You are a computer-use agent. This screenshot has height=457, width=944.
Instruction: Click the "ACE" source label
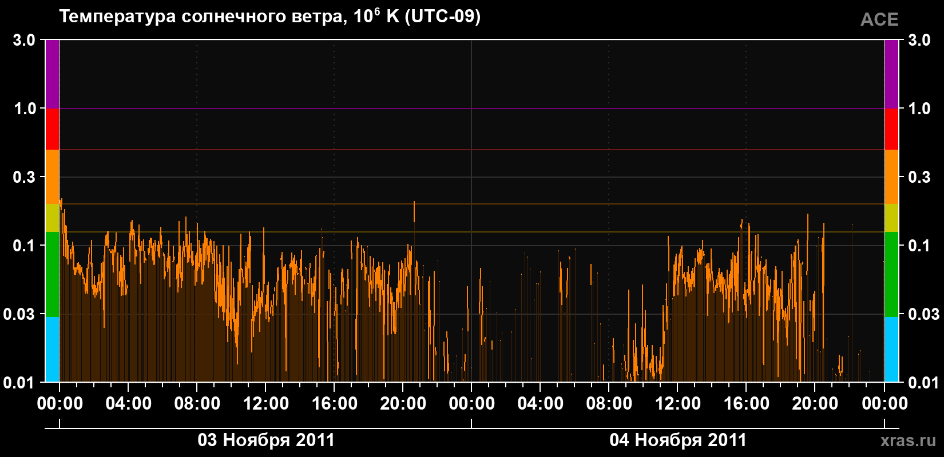879,19
